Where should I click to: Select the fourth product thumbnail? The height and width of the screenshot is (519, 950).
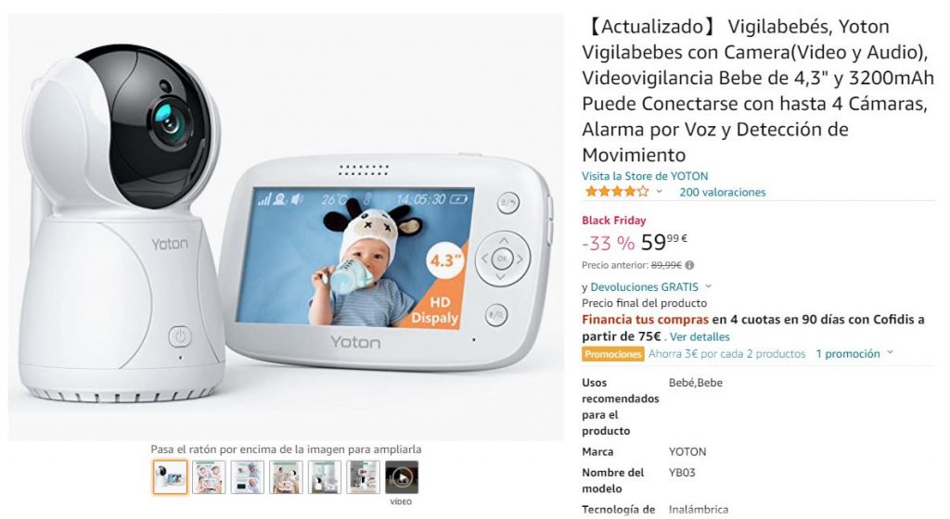(286, 477)
